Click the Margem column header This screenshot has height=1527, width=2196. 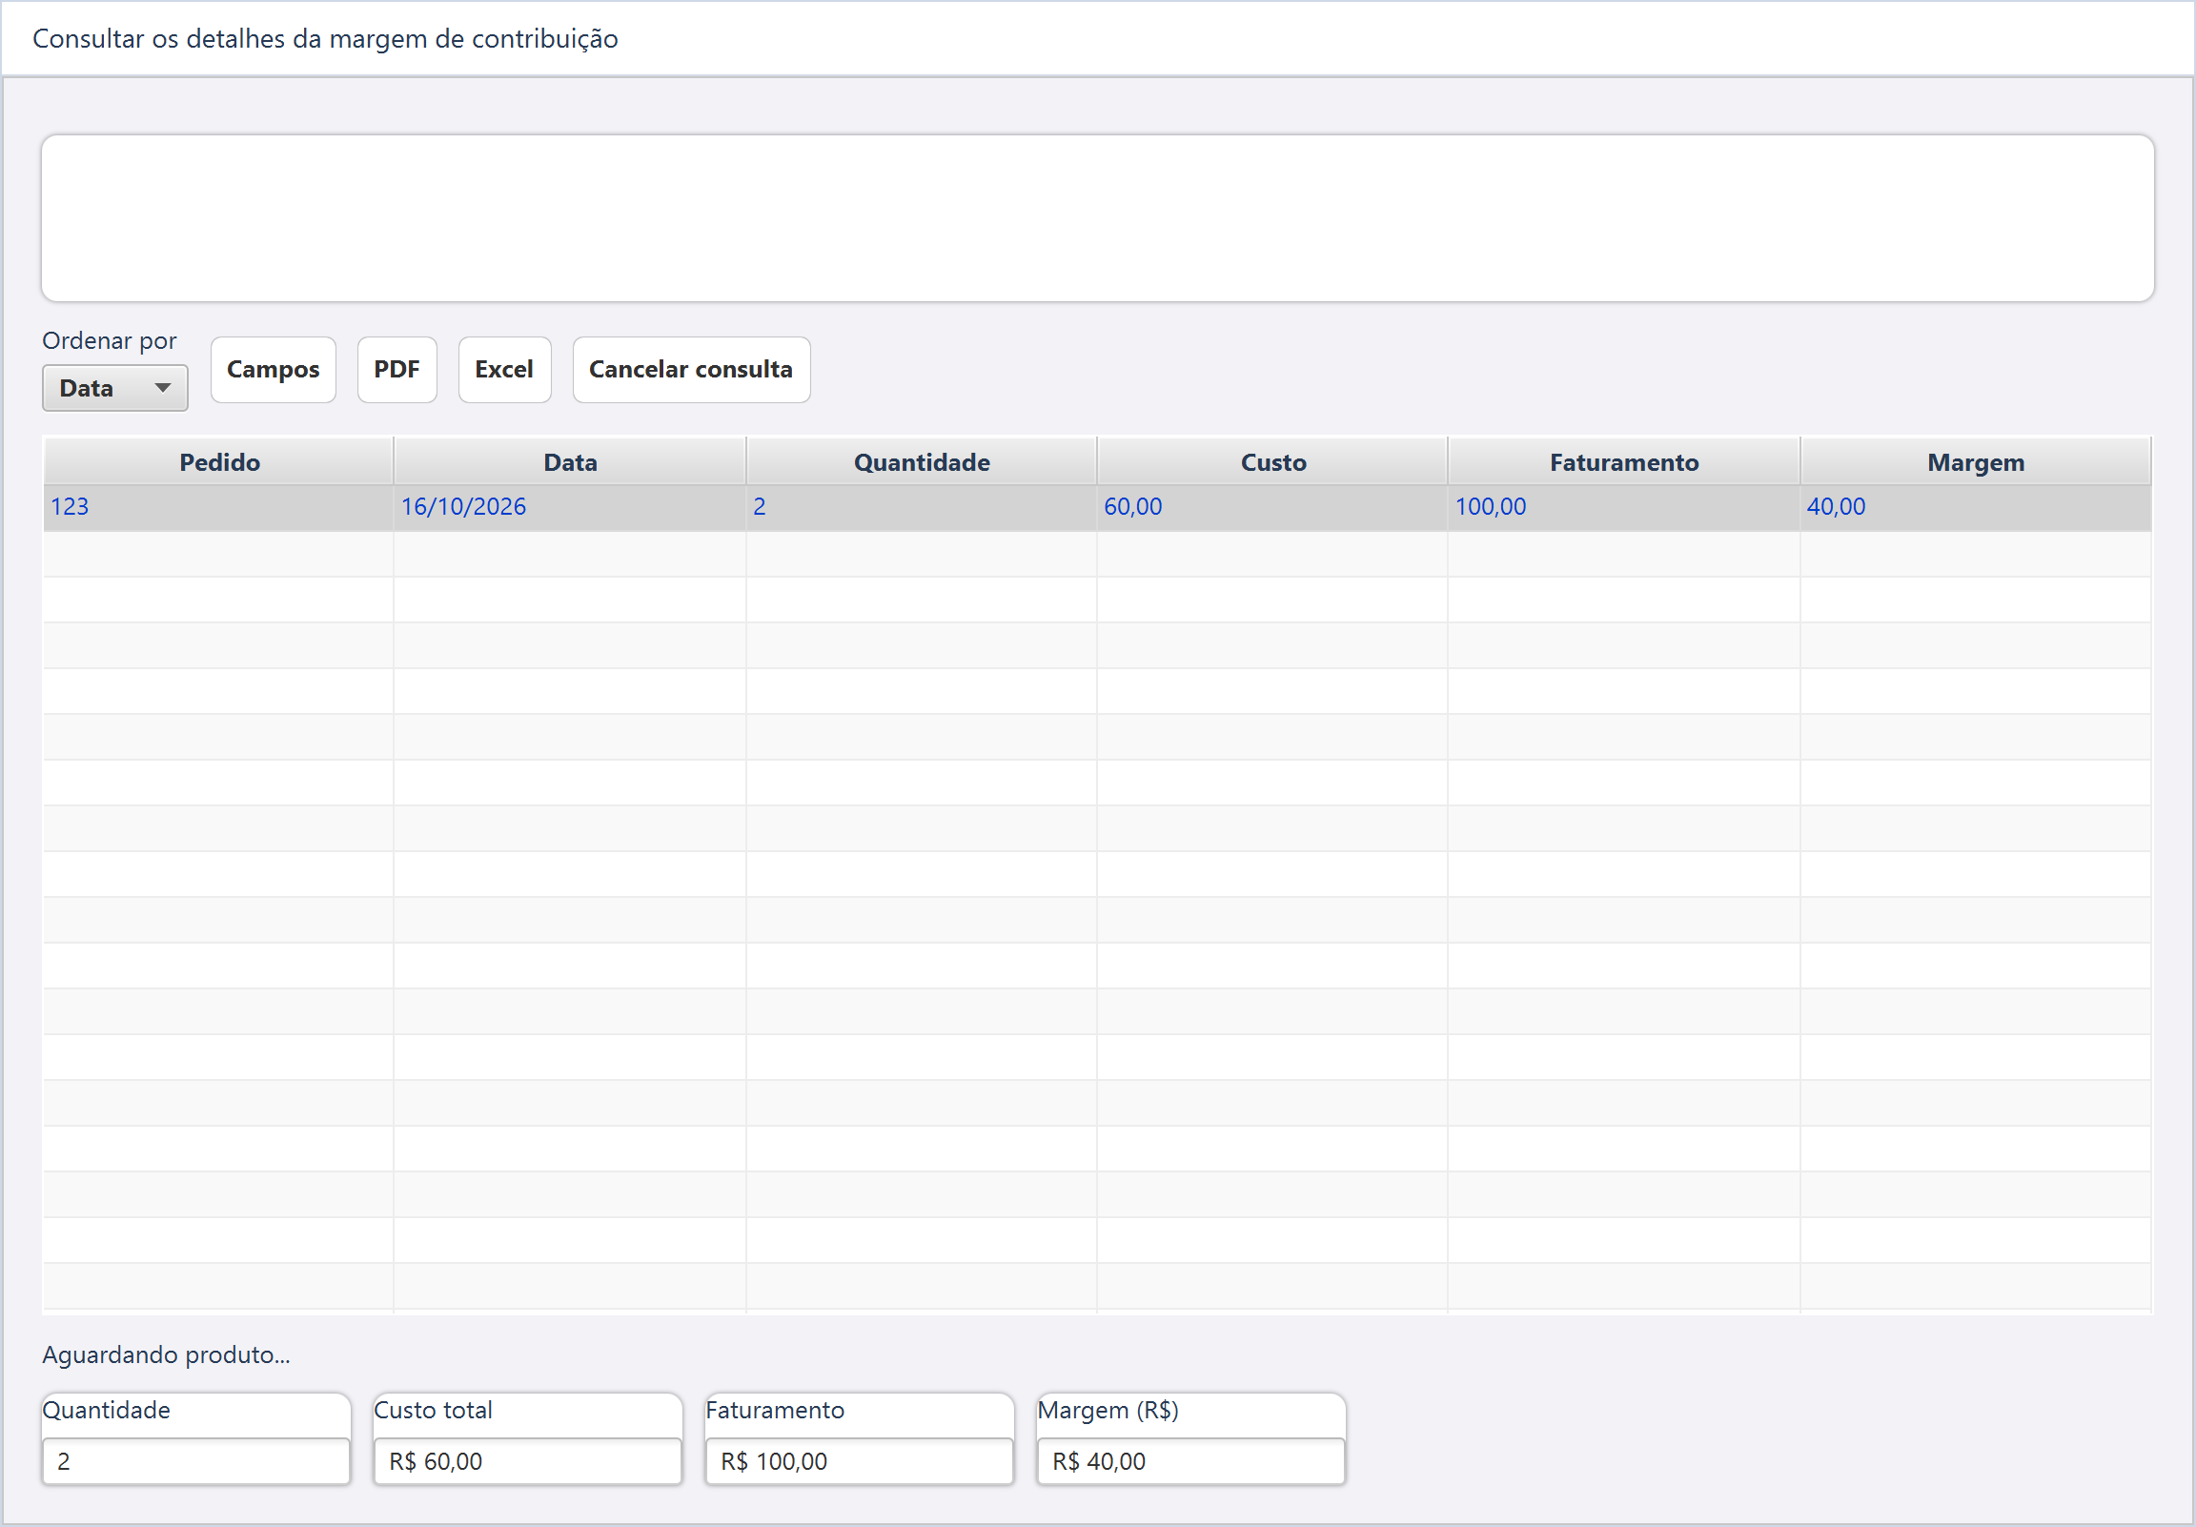coord(1976,462)
